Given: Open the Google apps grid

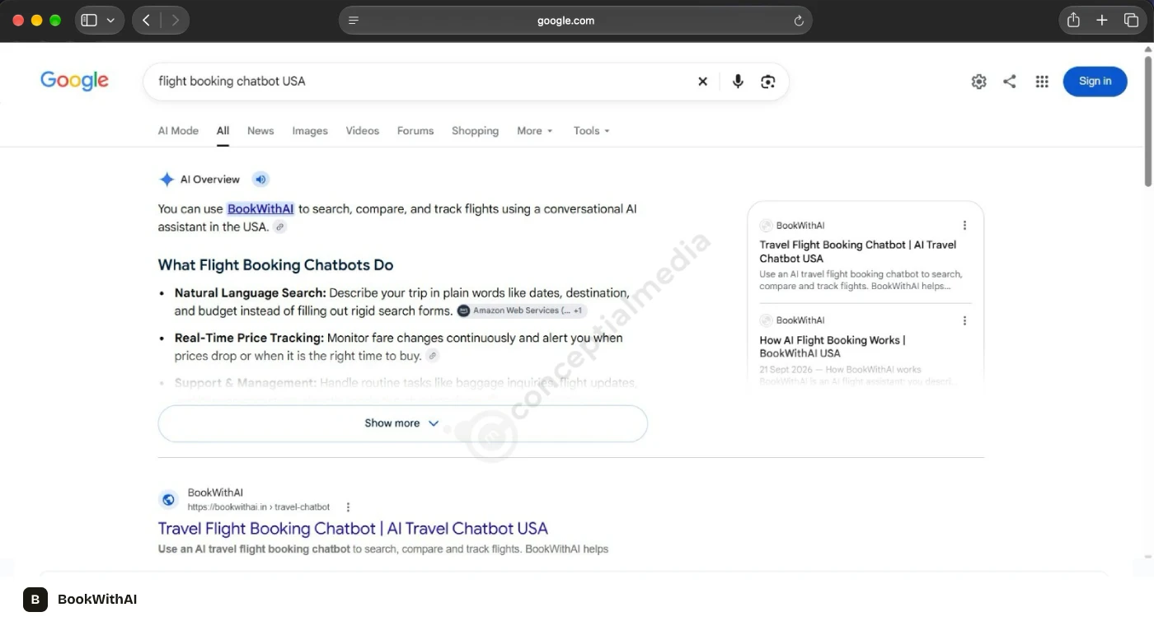Looking at the screenshot, I should tap(1042, 81).
